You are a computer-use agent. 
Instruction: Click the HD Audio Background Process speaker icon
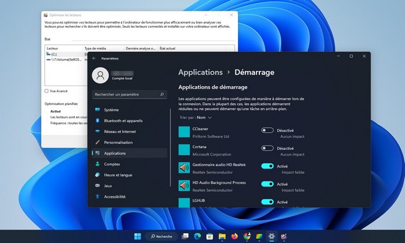coord(184,185)
